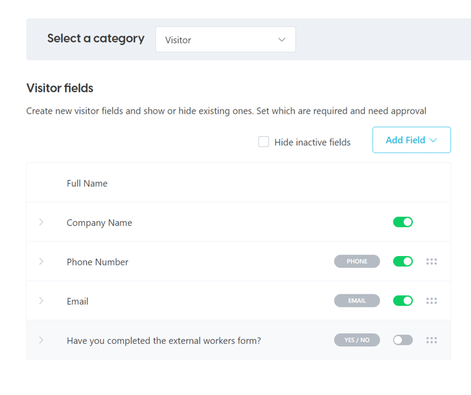Expand the external workers form row
The image size is (471, 395).
pos(41,340)
